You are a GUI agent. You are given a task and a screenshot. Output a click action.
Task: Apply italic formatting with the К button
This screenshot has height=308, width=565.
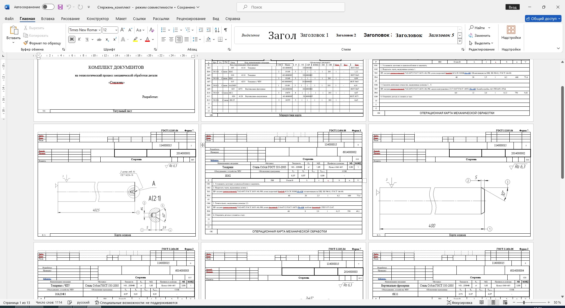[x=79, y=39]
